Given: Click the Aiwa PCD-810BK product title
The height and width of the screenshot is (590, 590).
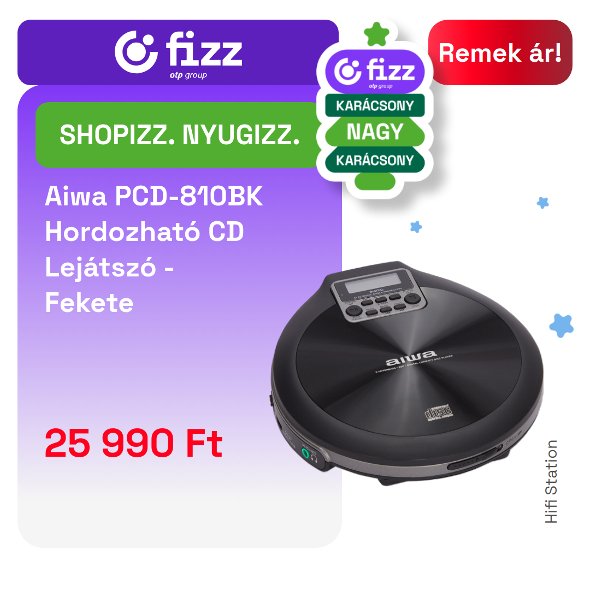Looking at the screenshot, I should (x=154, y=196).
